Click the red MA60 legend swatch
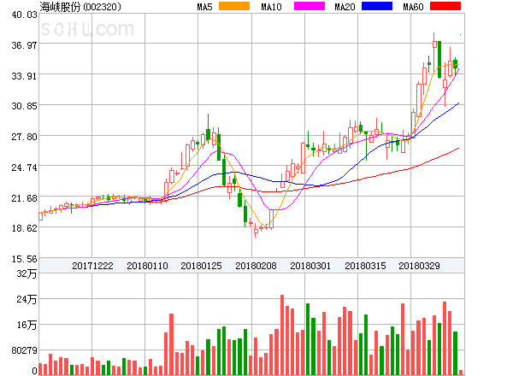 click(445, 6)
